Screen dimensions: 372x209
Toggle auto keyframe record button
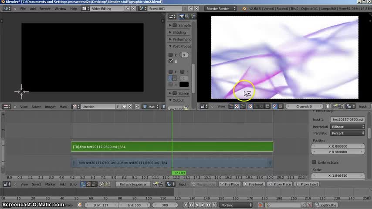tap(260, 205)
